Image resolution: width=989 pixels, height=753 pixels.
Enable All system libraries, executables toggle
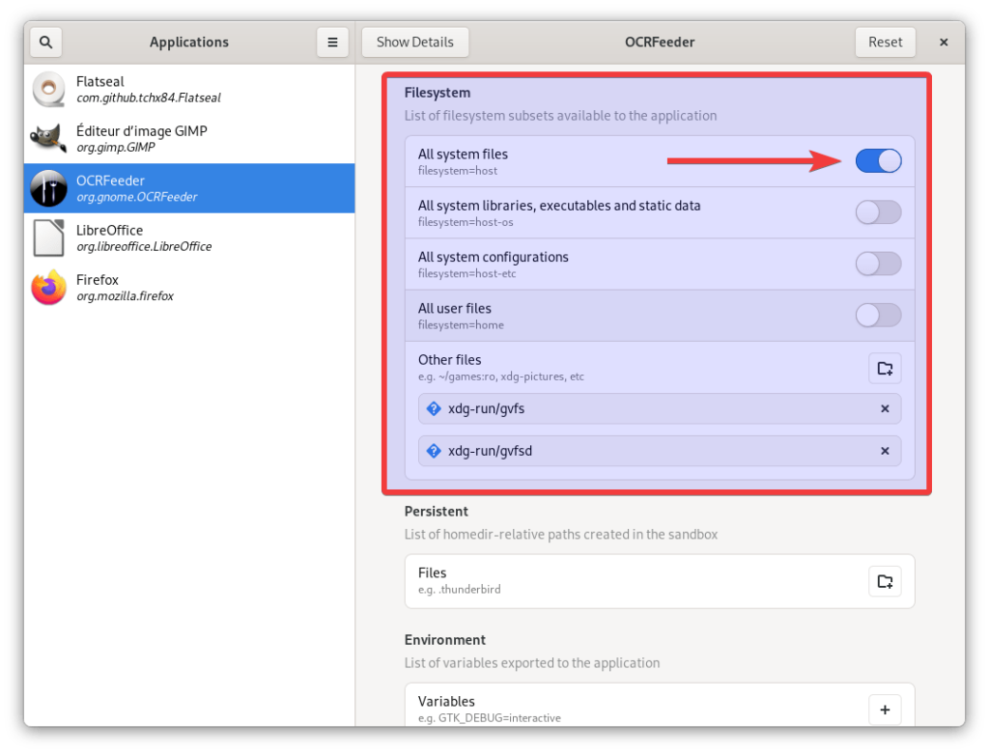(x=878, y=212)
